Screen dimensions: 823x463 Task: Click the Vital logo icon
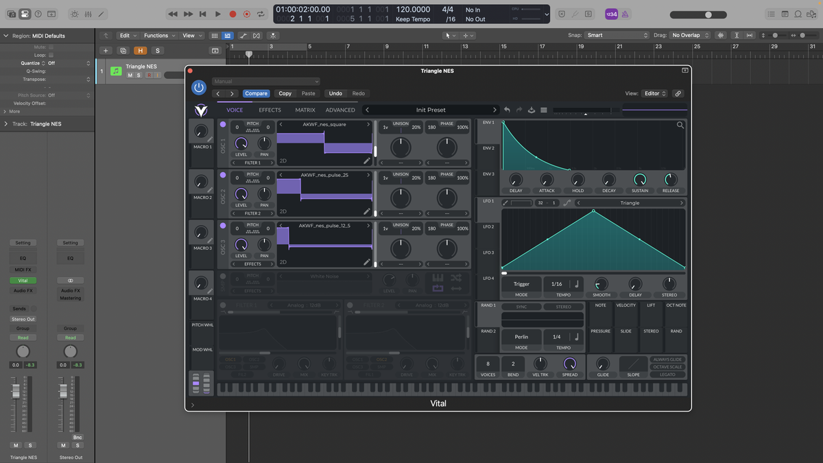(x=200, y=110)
